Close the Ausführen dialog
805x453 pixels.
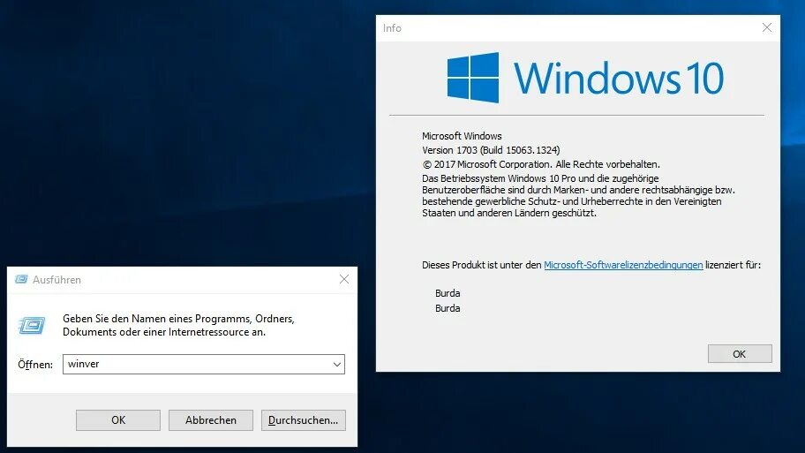344,279
